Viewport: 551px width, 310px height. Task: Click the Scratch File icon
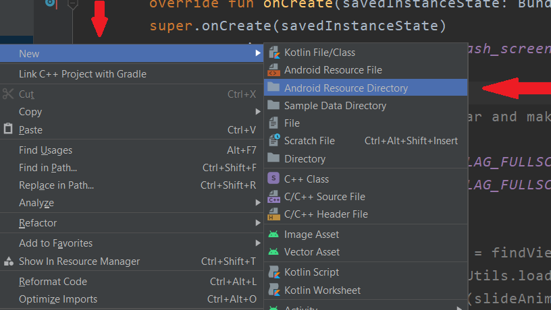click(x=273, y=141)
